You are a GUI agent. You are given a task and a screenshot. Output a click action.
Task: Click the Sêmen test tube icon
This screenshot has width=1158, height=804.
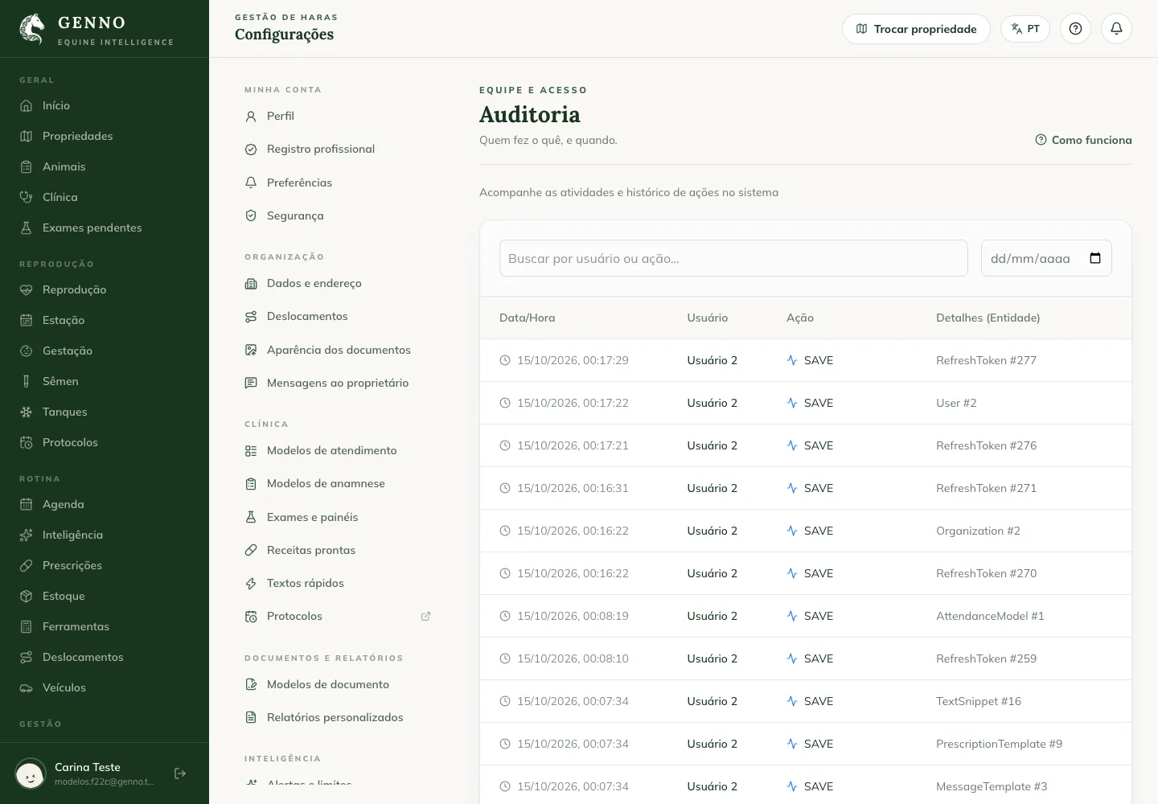pyautogui.click(x=26, y=381)
